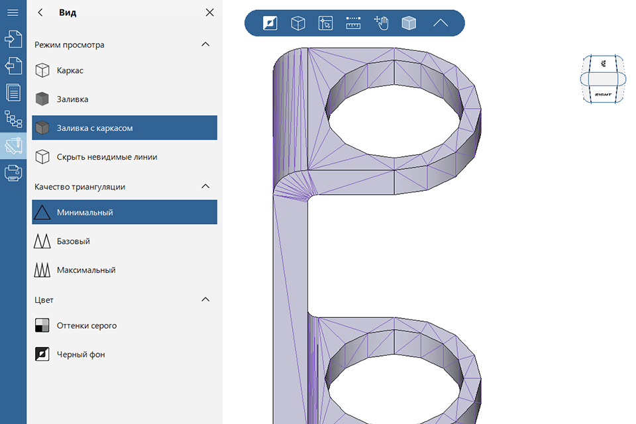Set triangulation quality to Минимальный
The image size is (636, 424).
coord(125,212)
